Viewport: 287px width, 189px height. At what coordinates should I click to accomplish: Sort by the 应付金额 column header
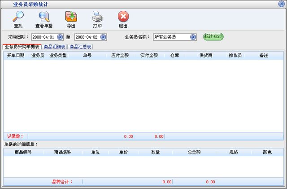[120, 55]
